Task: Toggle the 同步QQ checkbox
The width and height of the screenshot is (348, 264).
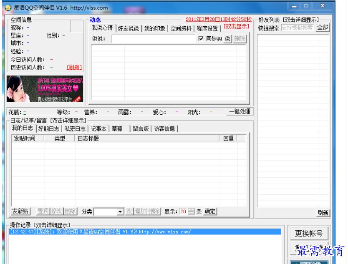Action: 201,39
